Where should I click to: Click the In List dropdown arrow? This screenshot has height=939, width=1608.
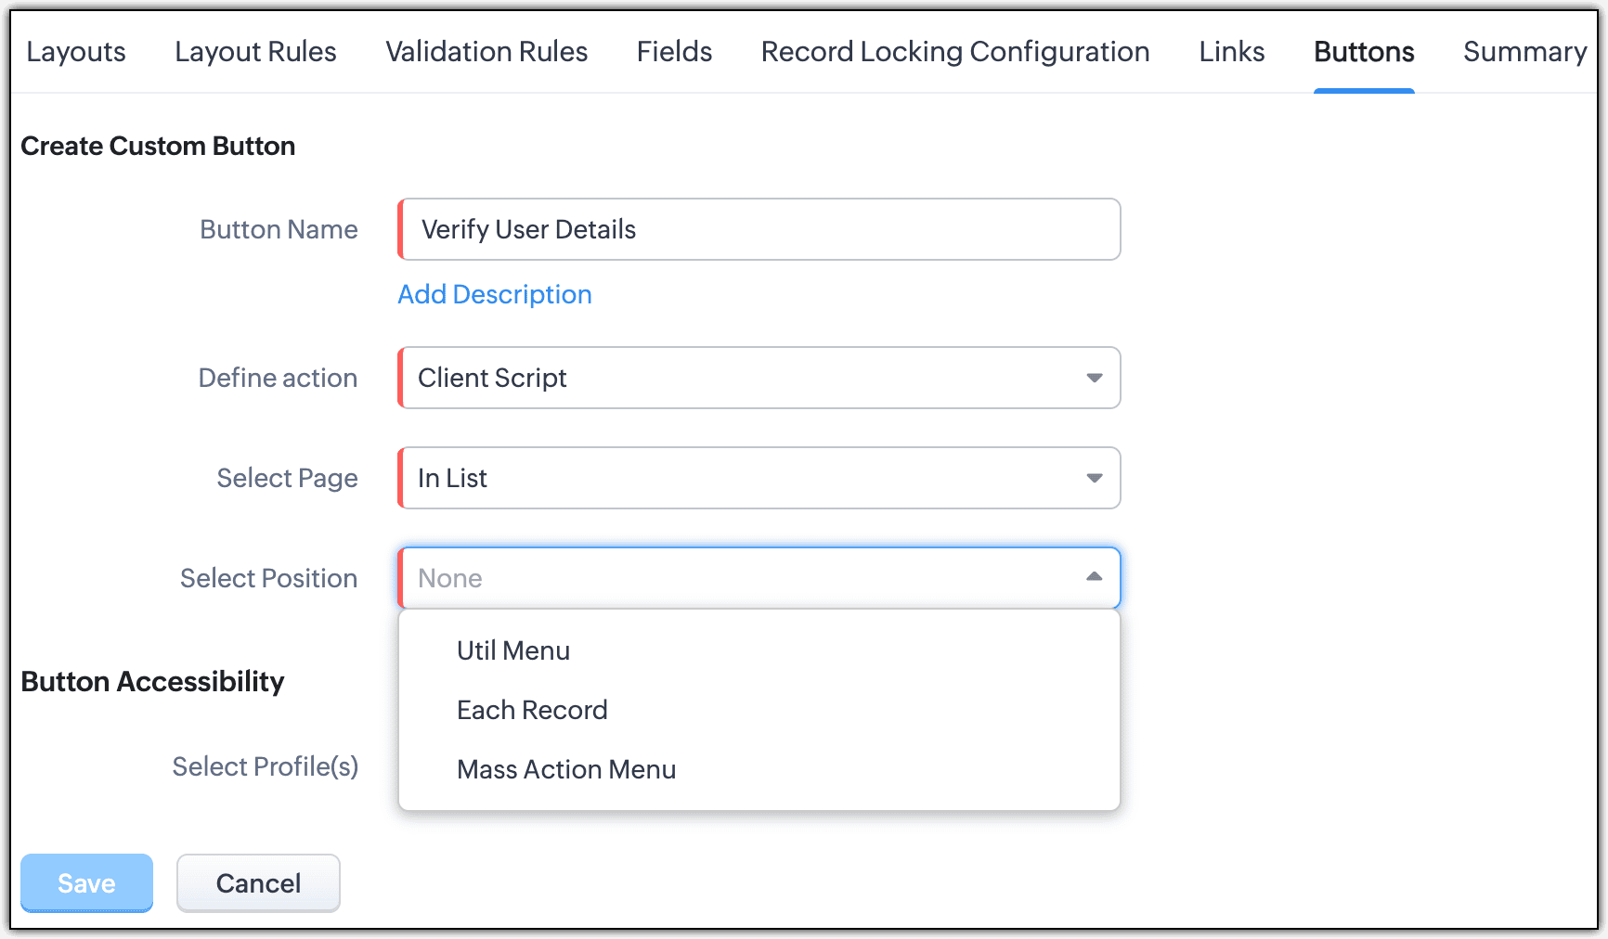coord(1095,478)
